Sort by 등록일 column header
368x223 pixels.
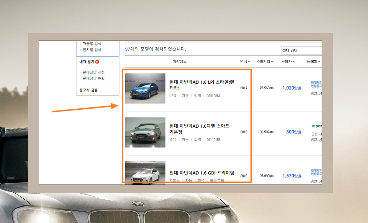coord(314,61)
